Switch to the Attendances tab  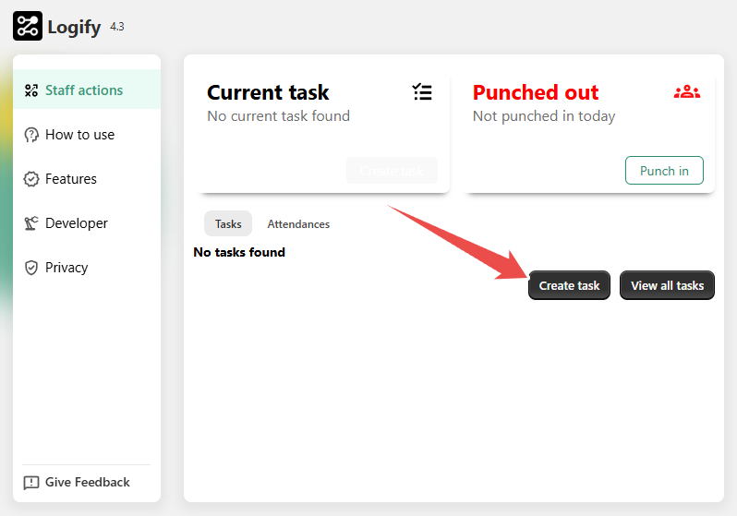tap(298, 223)
